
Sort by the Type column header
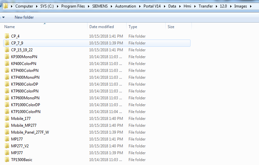[x=133, y=27]
